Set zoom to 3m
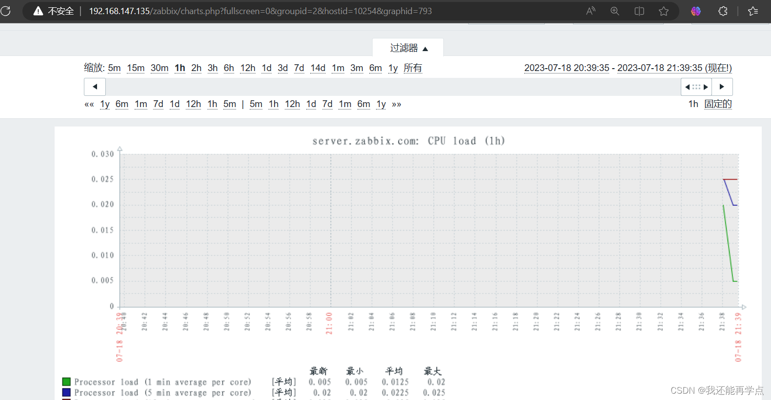Screen dimensions: 771x400 pos(356,68)
